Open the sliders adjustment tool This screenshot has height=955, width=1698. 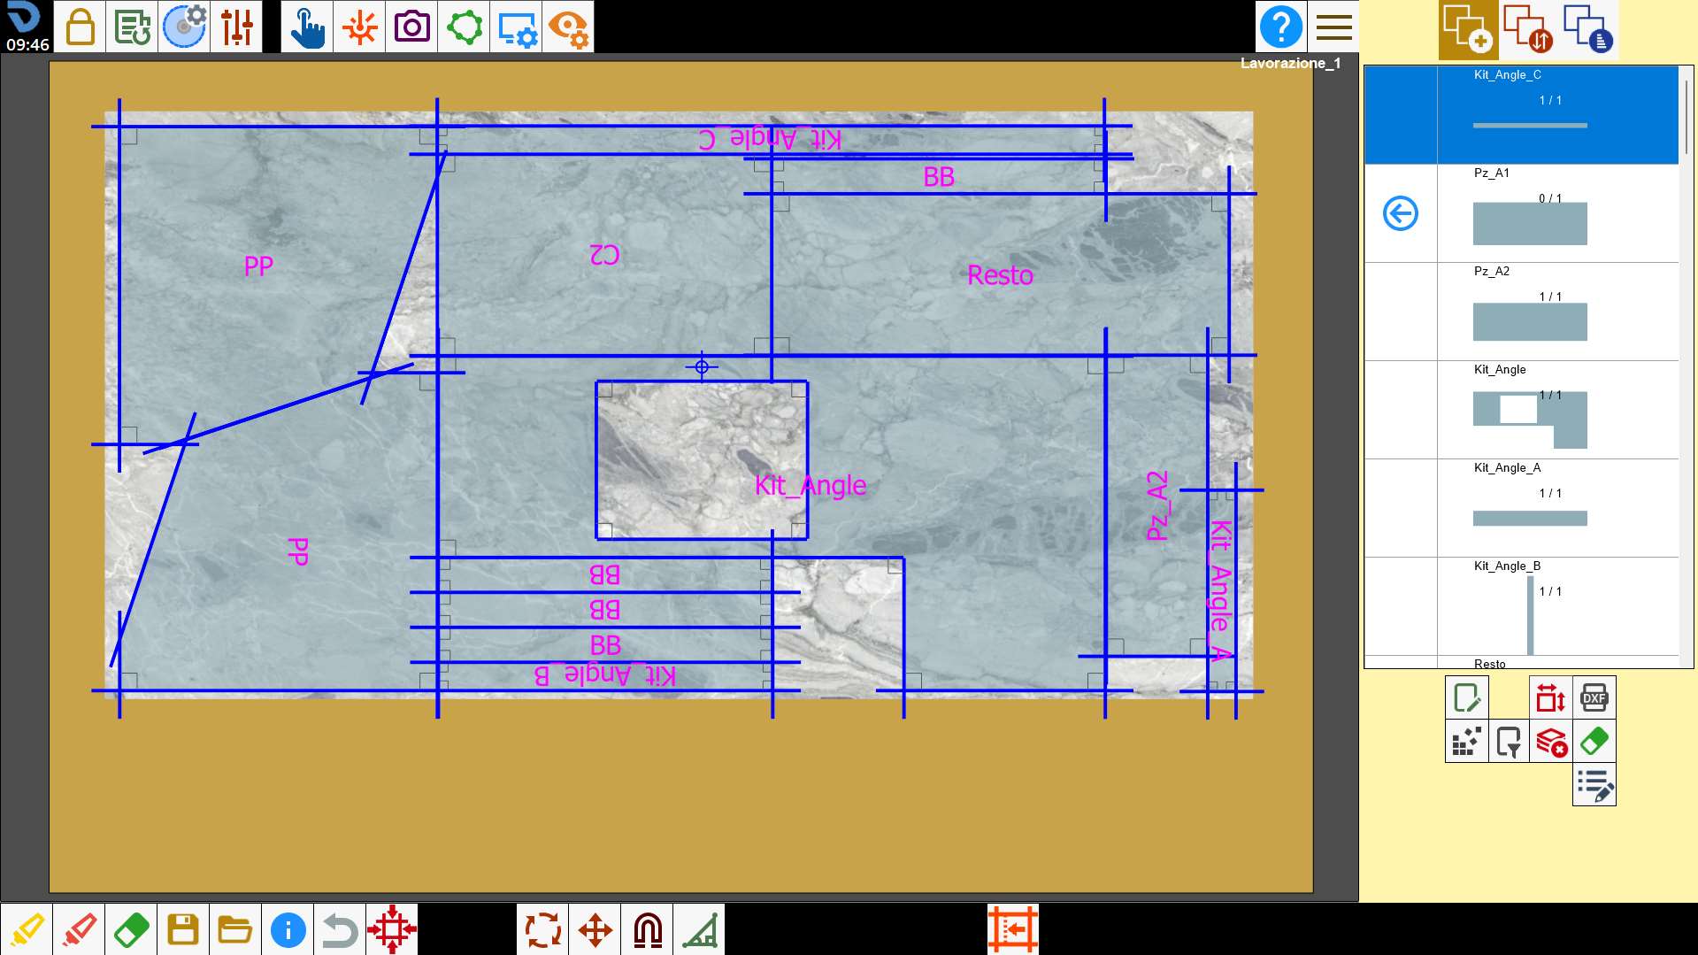pyautogui.click(x=236, y=27)
